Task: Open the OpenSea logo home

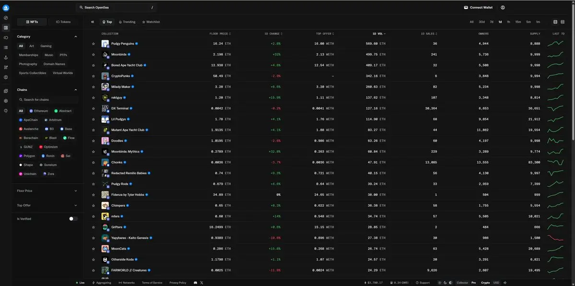Action: [x=6, y=8]
